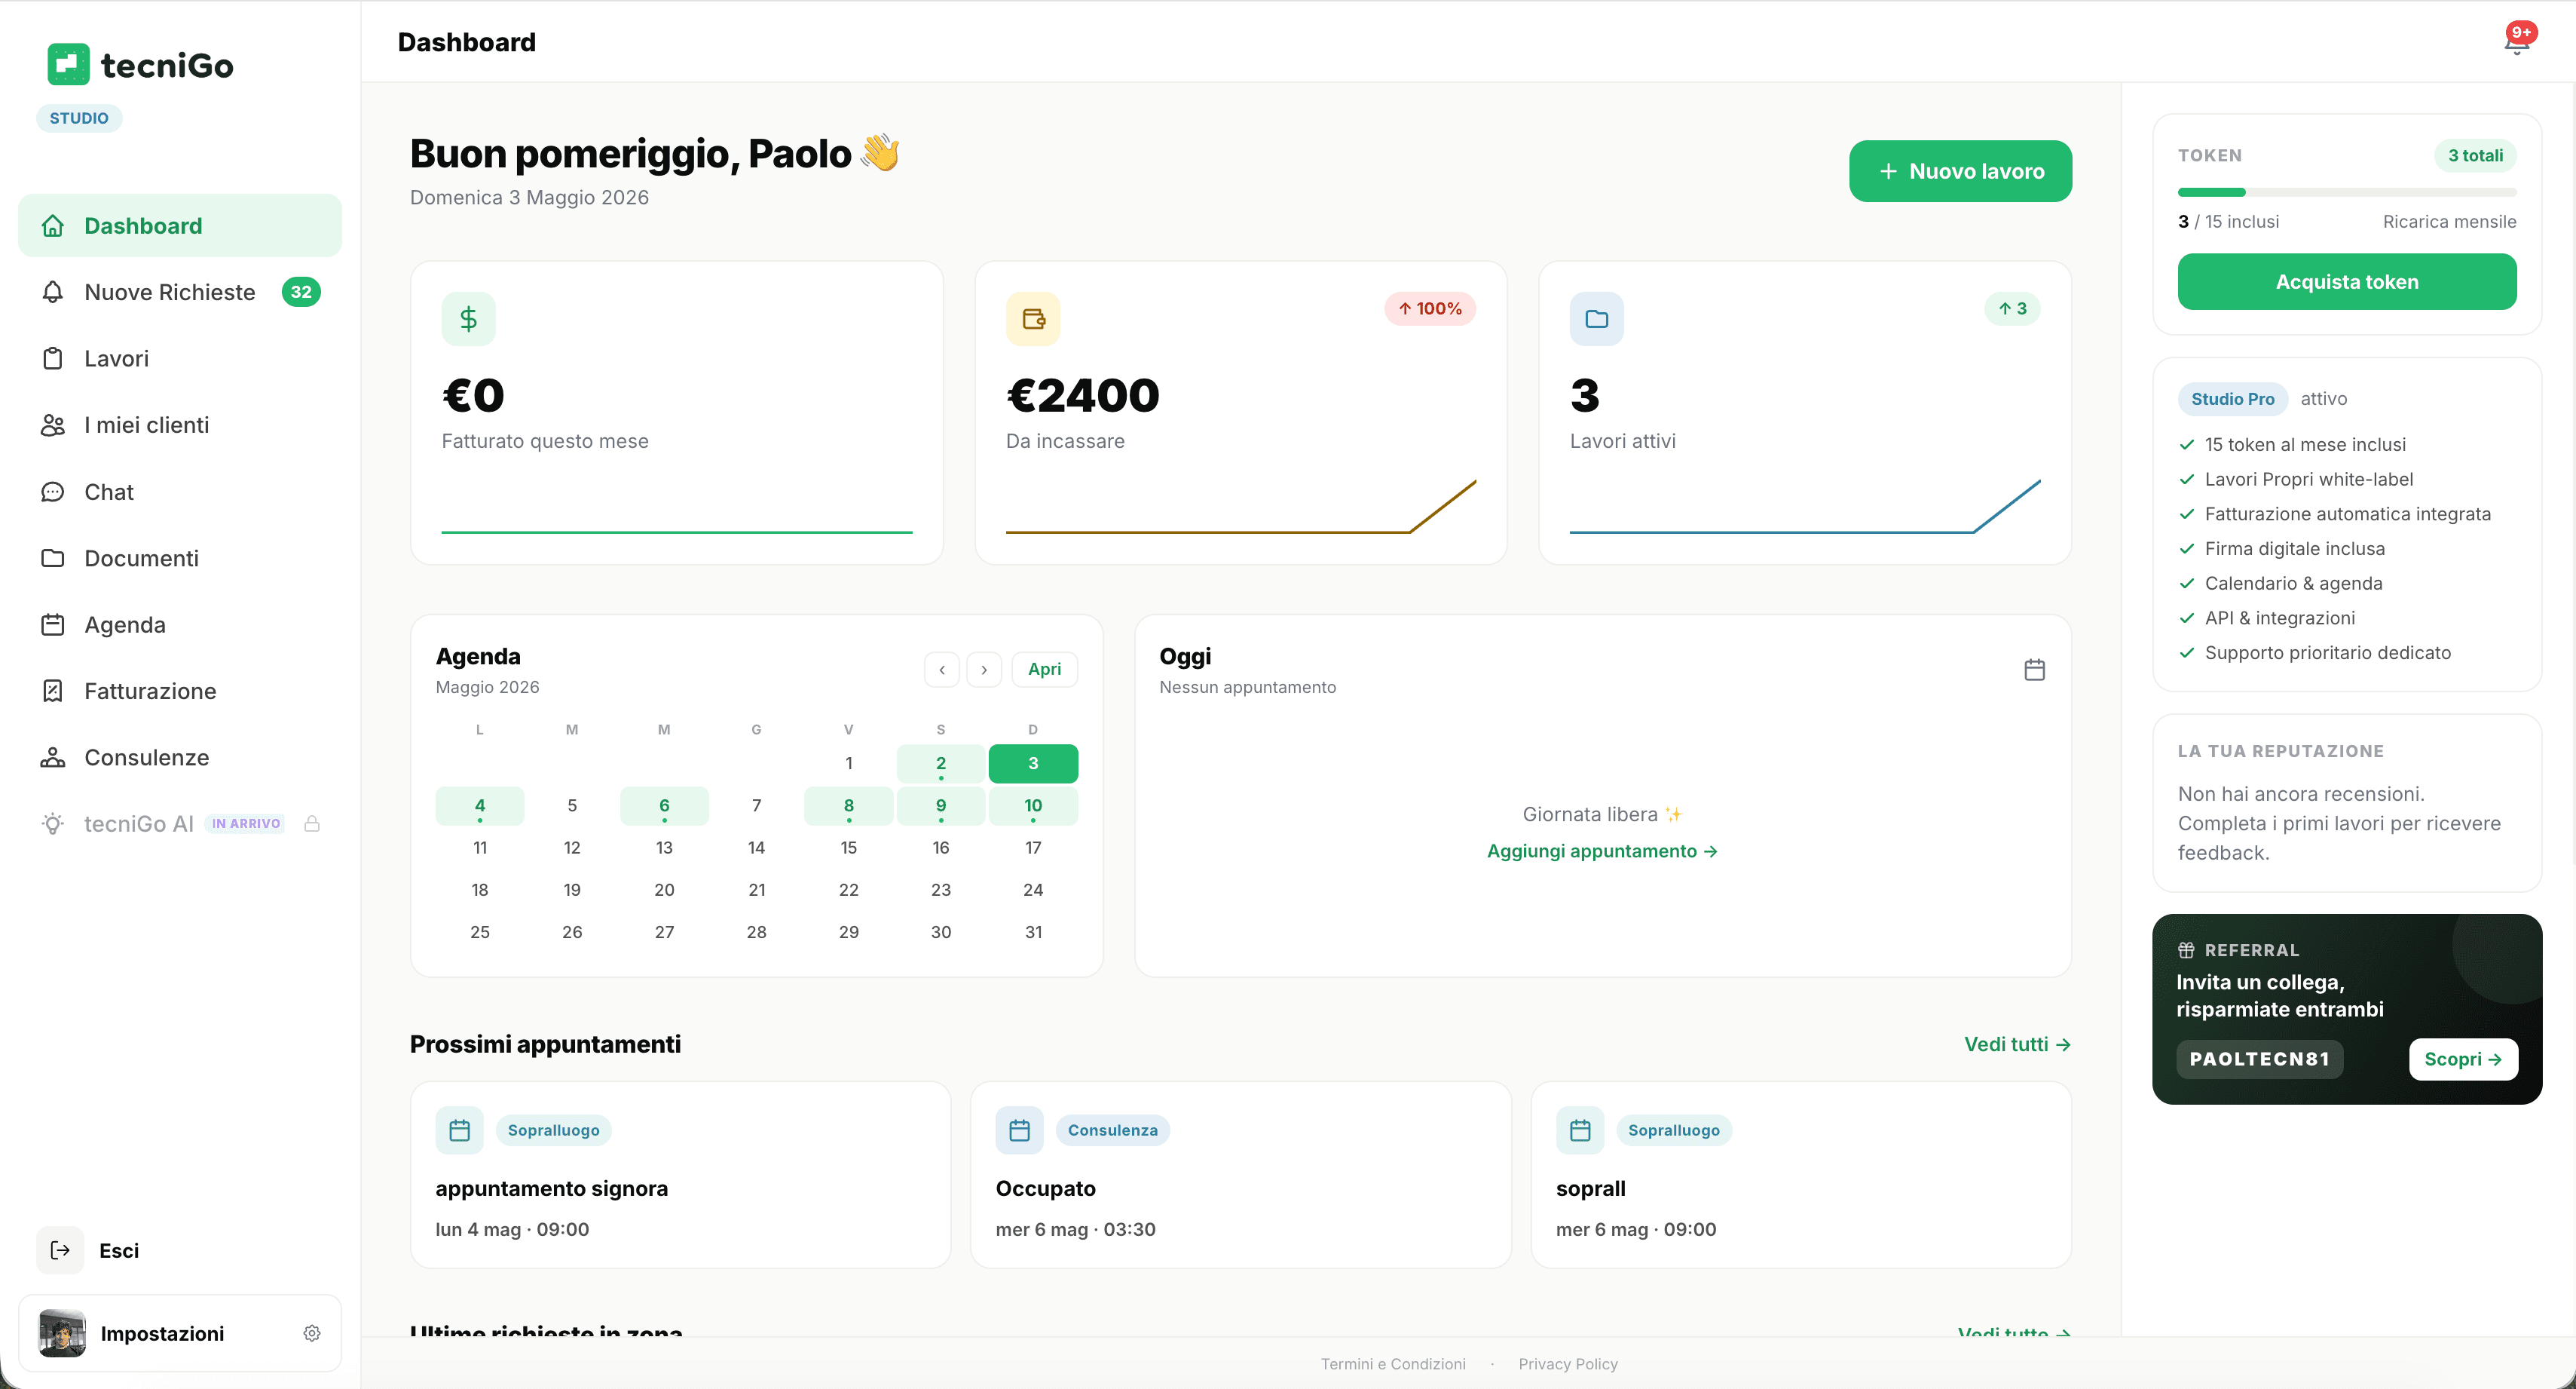Select day 15 in the calendar

point(848,848)
